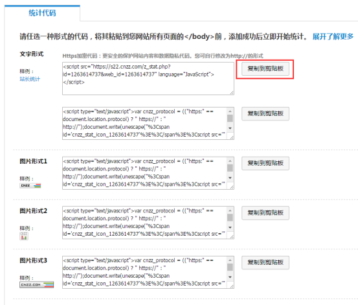358x305 pixels.
Task: Click inside the 图片形式3 code textarea
Action: [x=145, y=272]
